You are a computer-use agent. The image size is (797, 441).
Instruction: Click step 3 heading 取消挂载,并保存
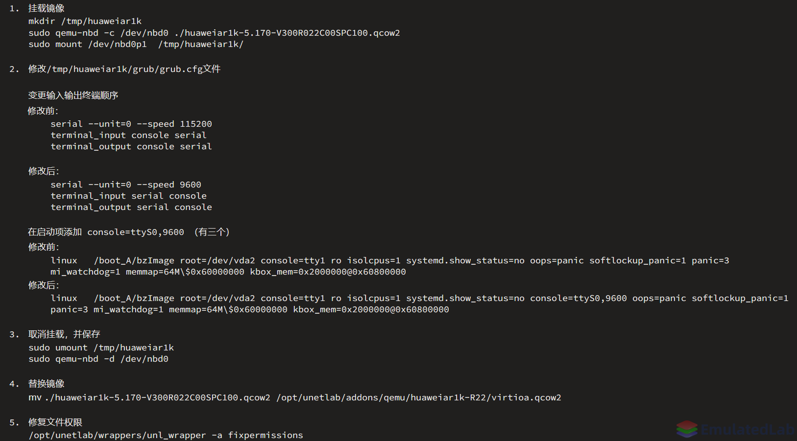click(64, 334)
